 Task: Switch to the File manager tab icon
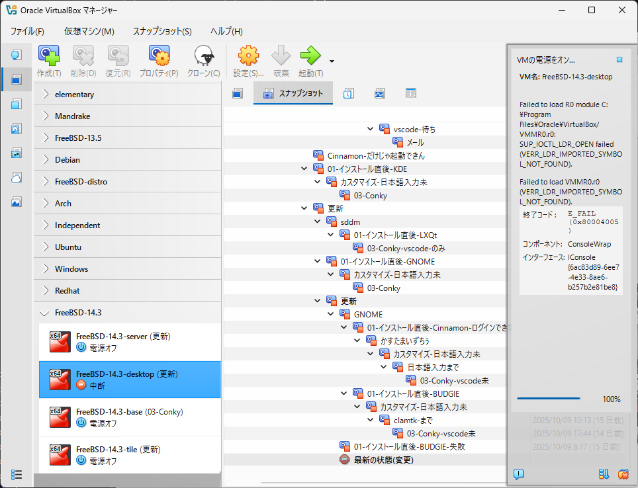[411, 93]
